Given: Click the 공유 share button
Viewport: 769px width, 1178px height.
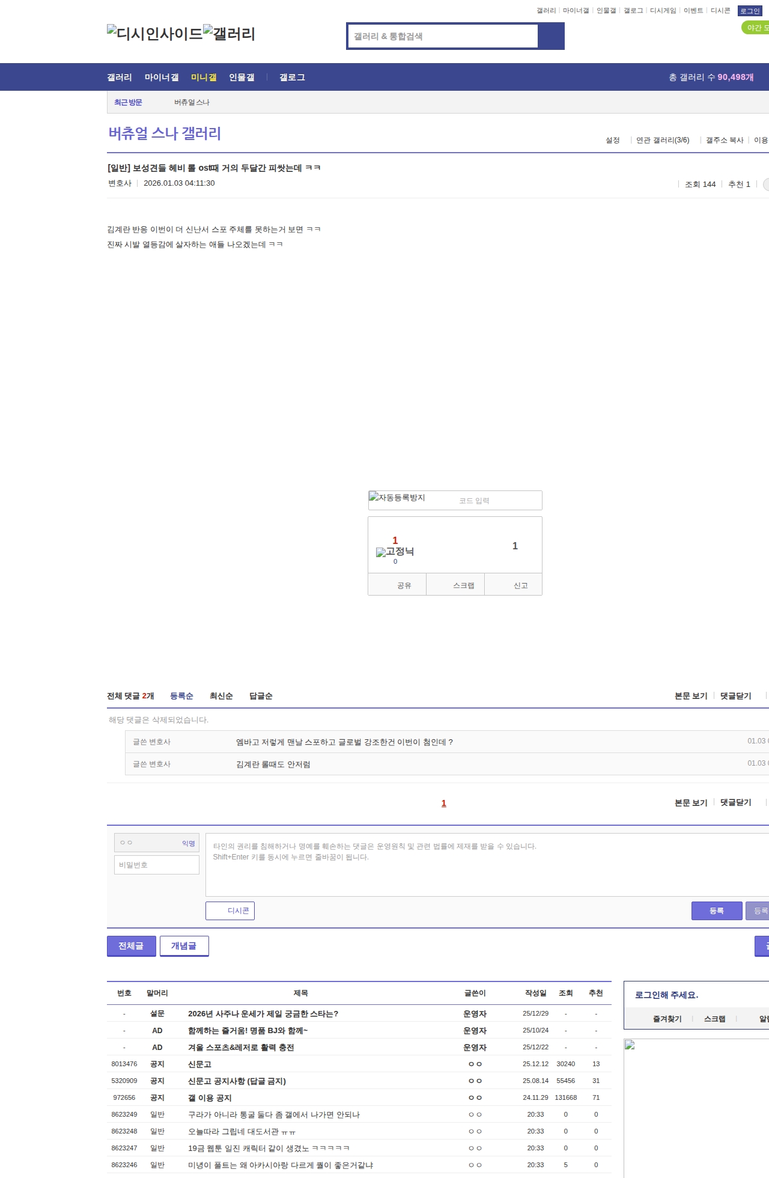Looking at the screenshot, I should pos(404,585).
